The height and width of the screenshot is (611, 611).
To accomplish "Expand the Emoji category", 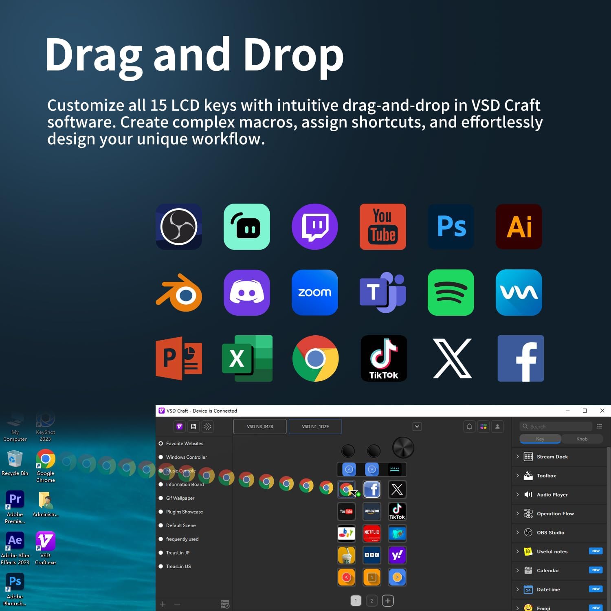I will coord(518,608).
